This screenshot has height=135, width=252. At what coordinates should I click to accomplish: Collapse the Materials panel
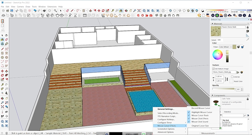click(213, 24)
